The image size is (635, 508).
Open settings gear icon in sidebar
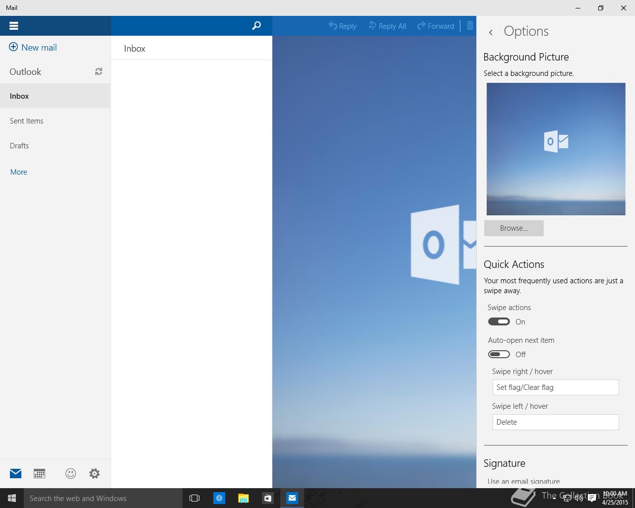point(94,474)
